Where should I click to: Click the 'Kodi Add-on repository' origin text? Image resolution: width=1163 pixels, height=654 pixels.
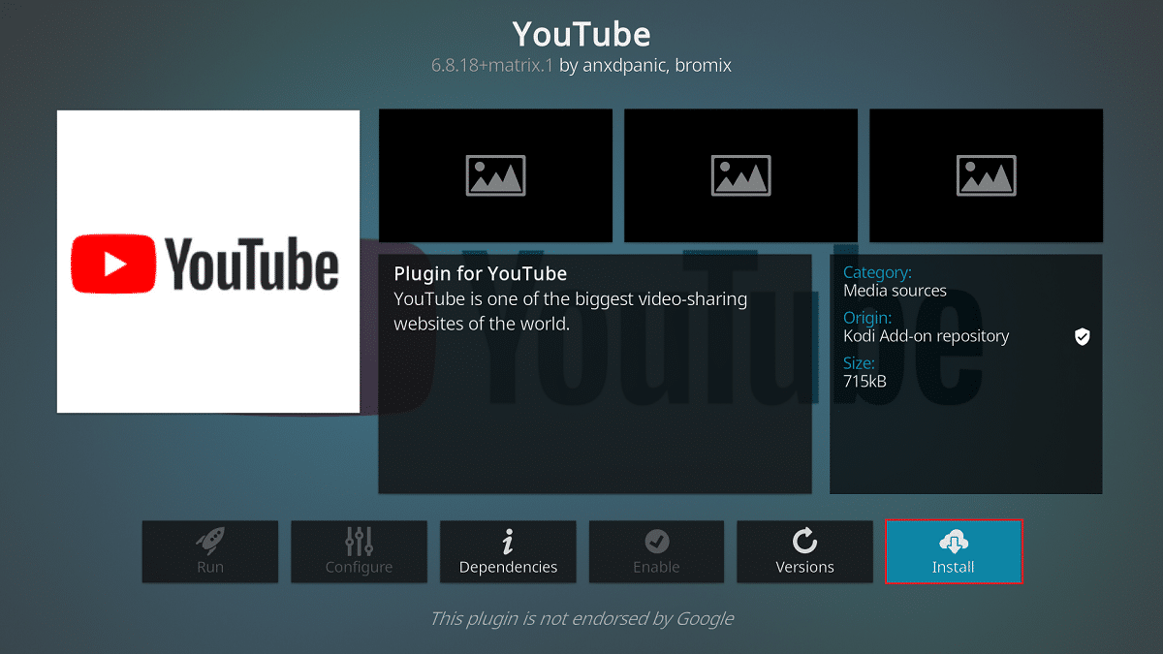click(926, 336)
